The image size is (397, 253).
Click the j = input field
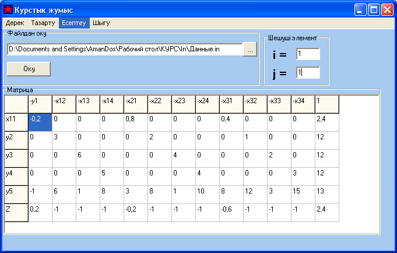point(308,73)
